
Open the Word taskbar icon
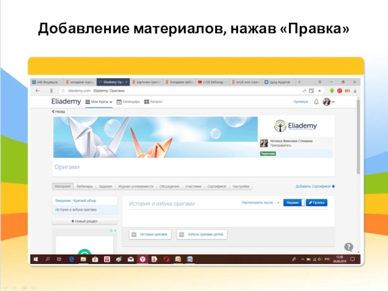(190, 259)
